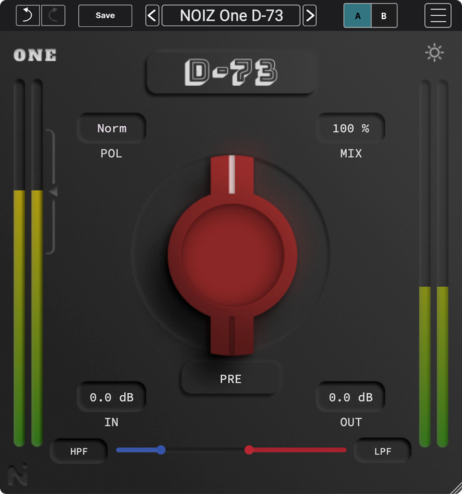
Task: Click the OUT label
Action: (351, 422)
